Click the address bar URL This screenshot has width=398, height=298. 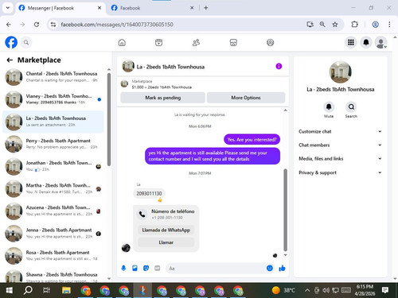tap(117, 25)
